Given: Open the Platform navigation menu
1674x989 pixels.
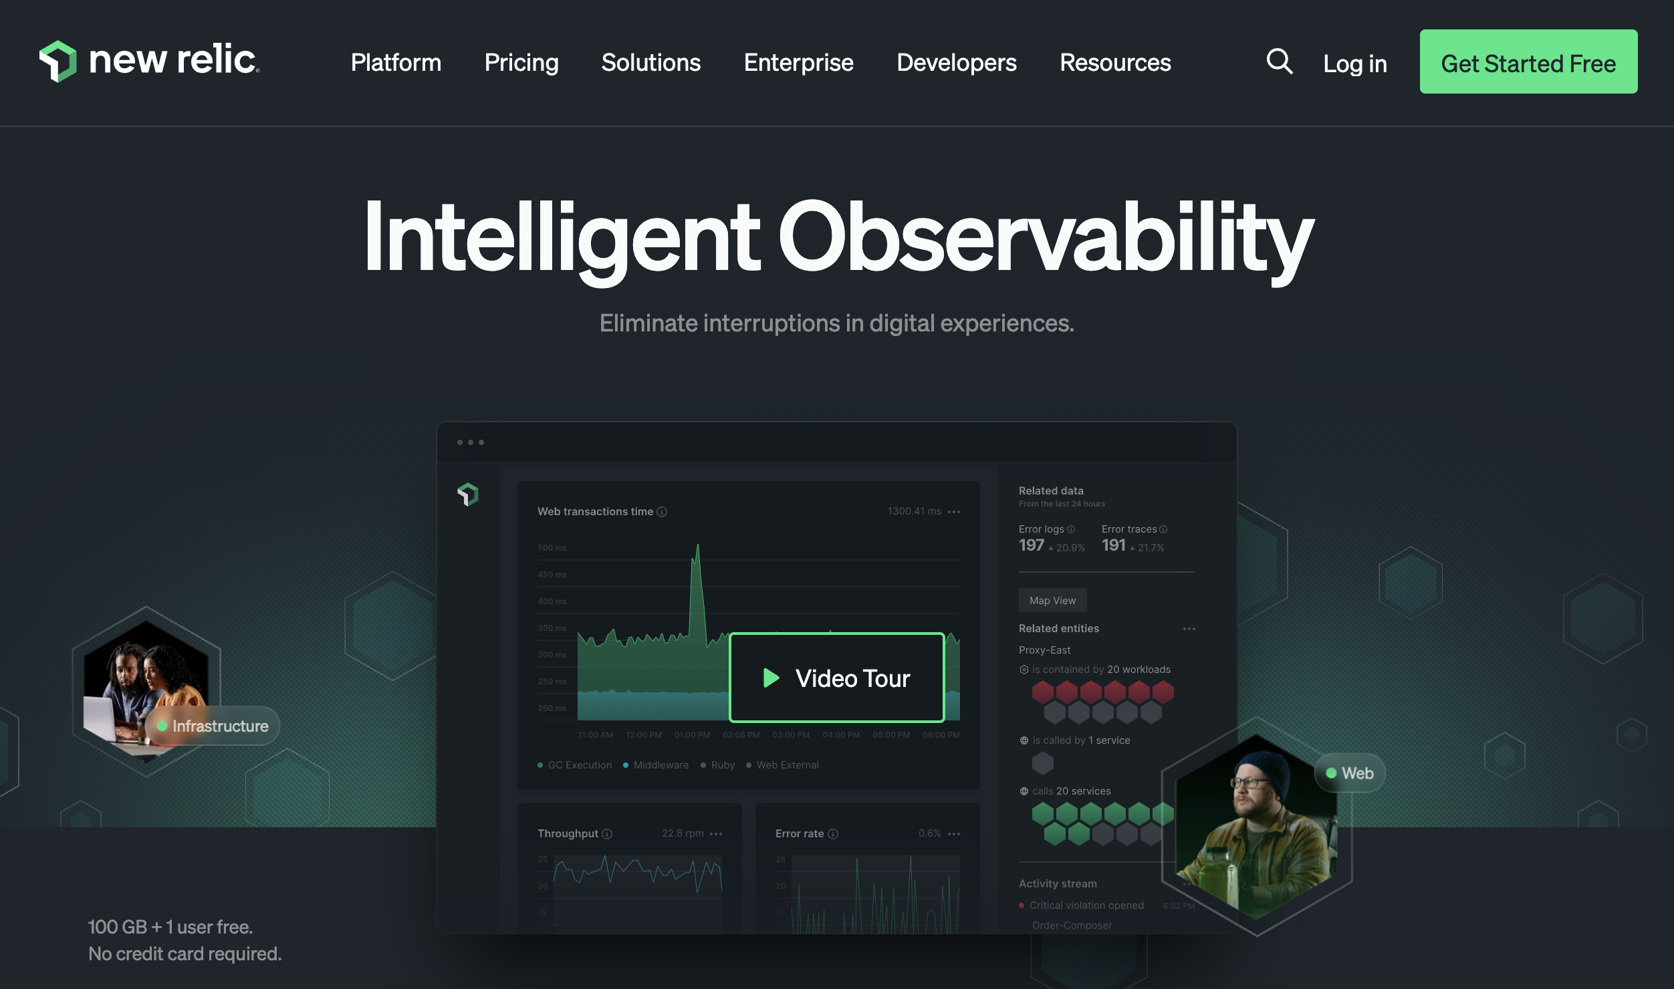Looking at the screenshot, I should (396, 61).
